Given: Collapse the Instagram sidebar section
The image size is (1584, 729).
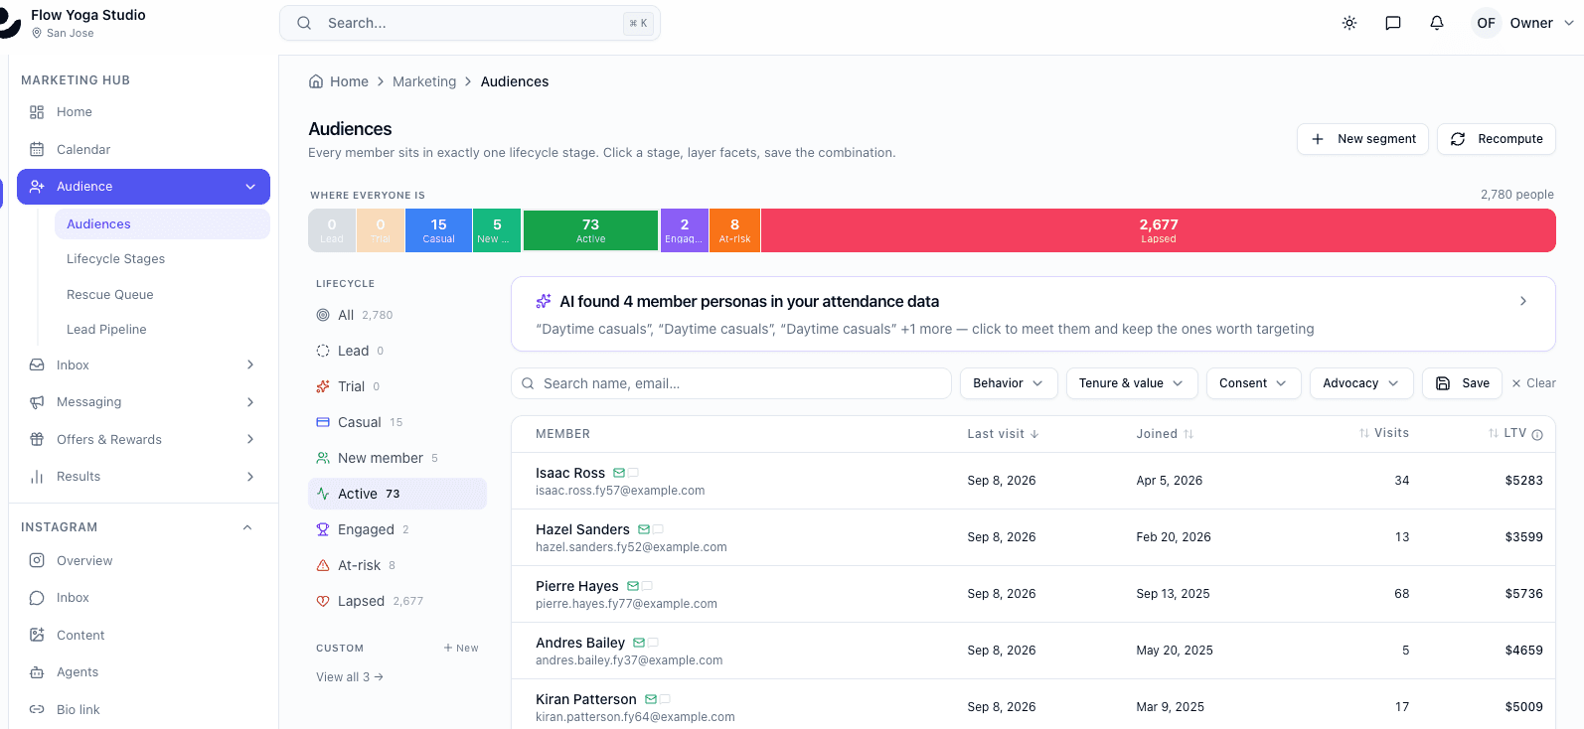Looking at the screenshot, I should (x=247, y=527).
